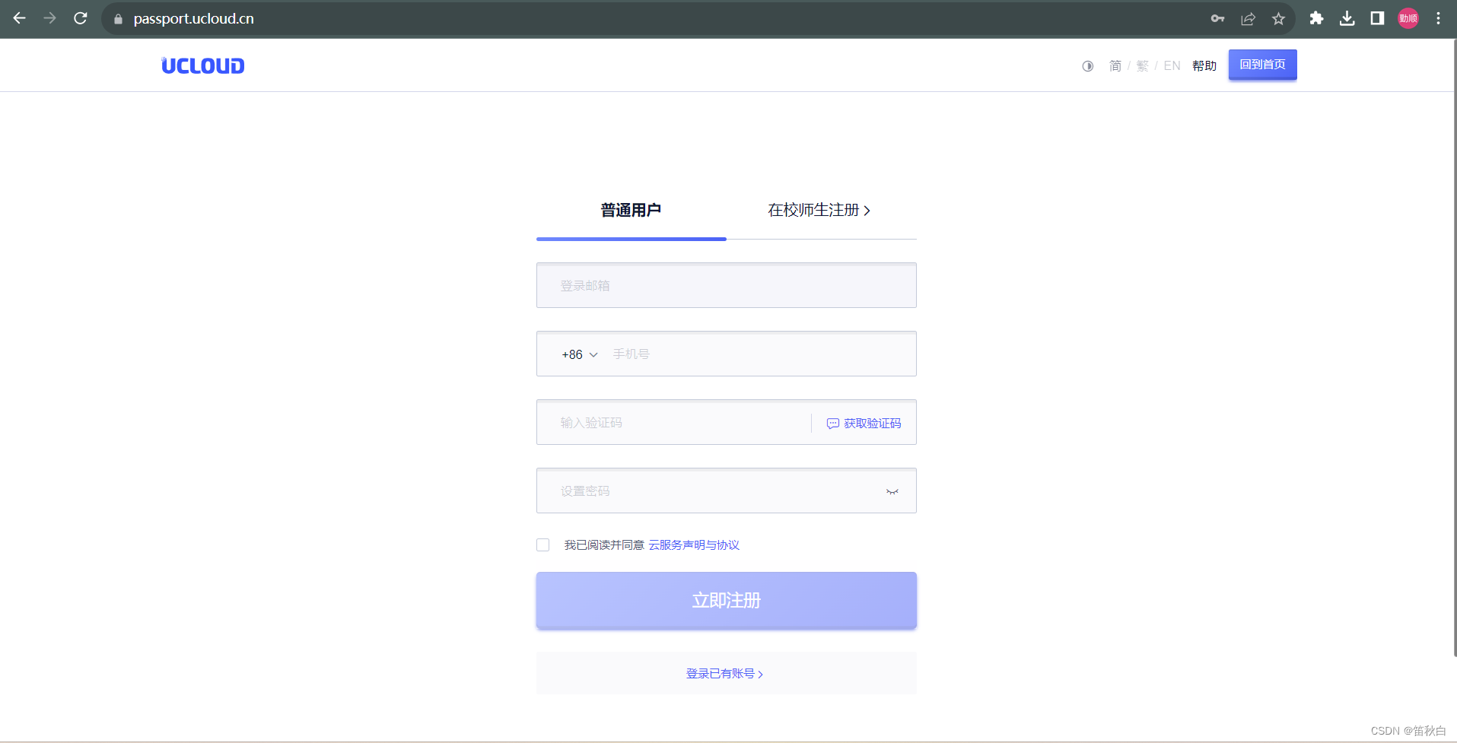
Task: Focus the 手机号 phone number field
Action: point(761,354)
